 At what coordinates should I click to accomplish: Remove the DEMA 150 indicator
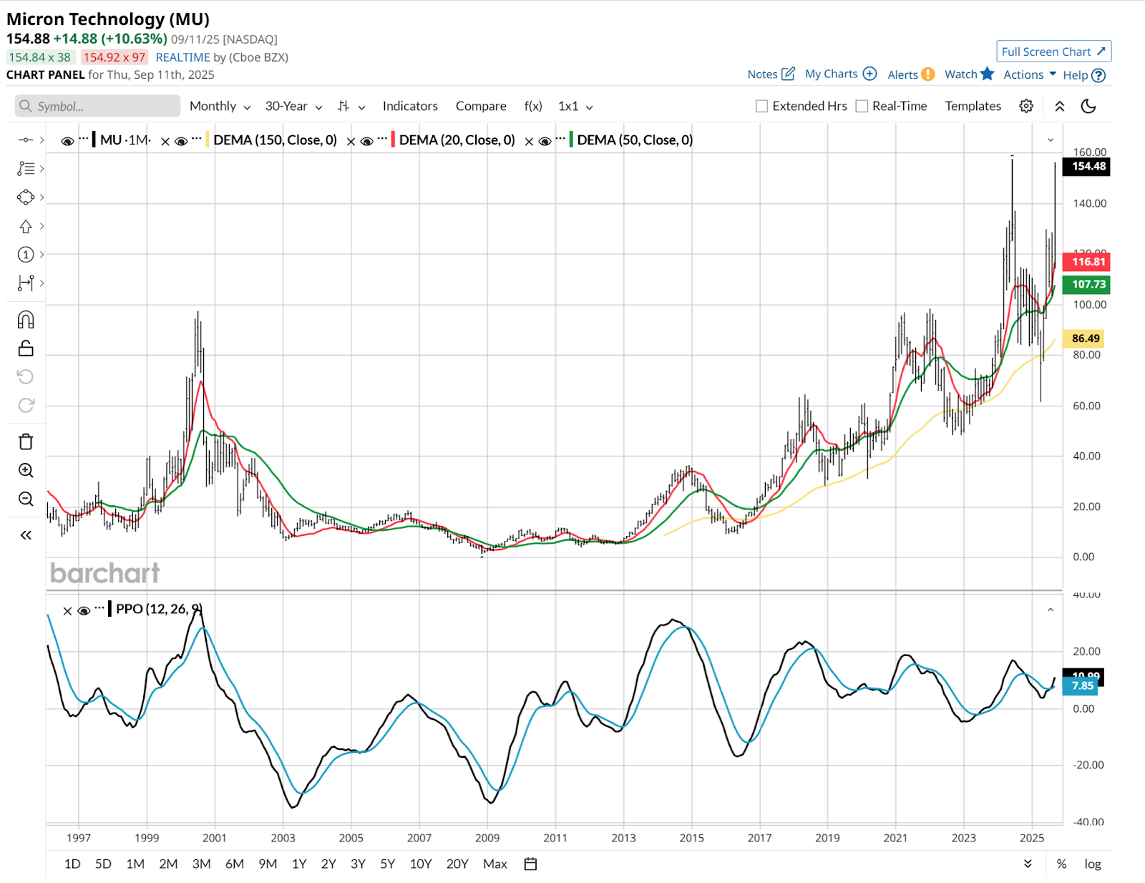pyautogui.click(x=165, y=142)
